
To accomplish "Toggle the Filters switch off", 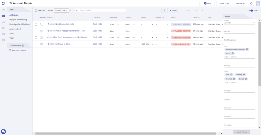I will 251,10.
